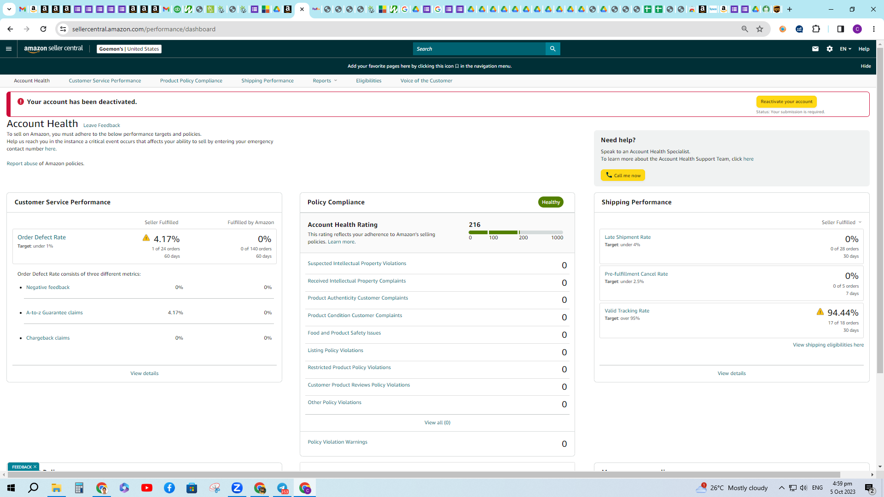Go back to the previous page
The height and width of the screenshot is (497, 884).
click(10, 29)
